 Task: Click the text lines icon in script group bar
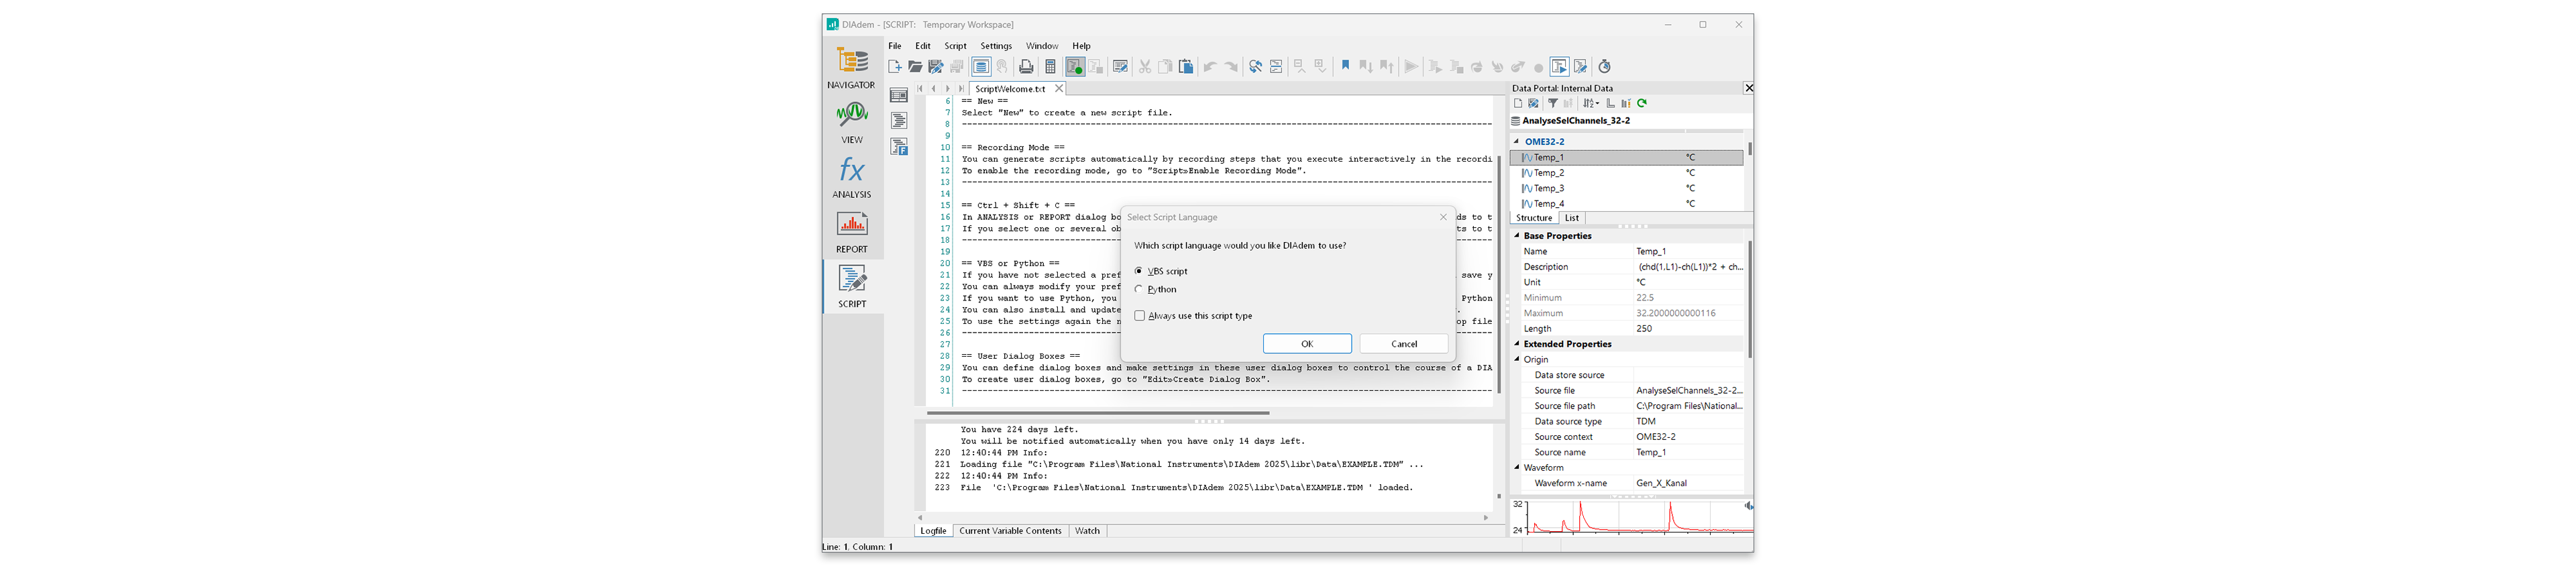tap(899, 121)
